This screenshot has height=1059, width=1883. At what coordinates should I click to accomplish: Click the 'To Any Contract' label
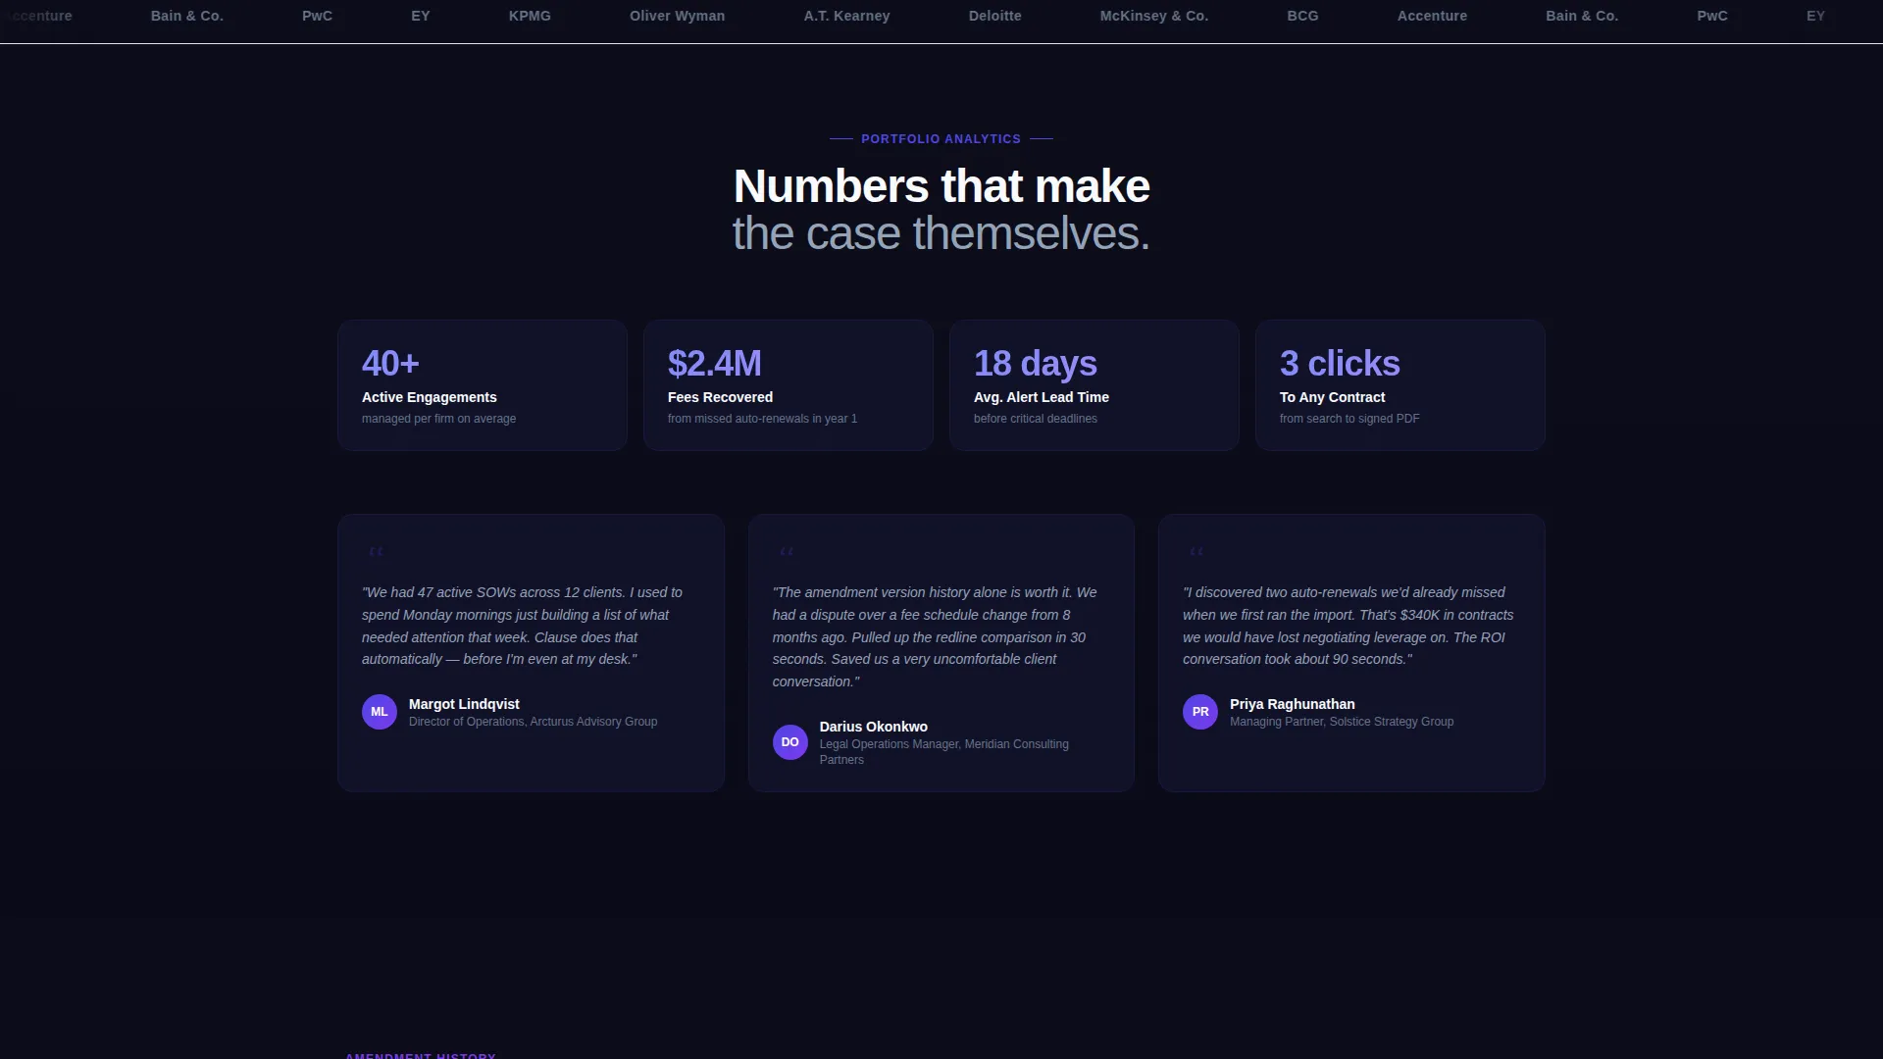(1332, 397)
